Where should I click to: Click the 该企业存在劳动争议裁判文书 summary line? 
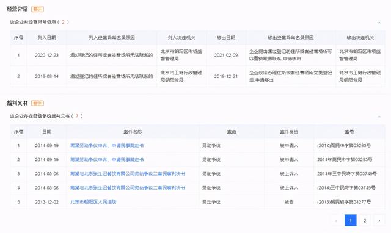pyautogui.click(x=46, y=116)
